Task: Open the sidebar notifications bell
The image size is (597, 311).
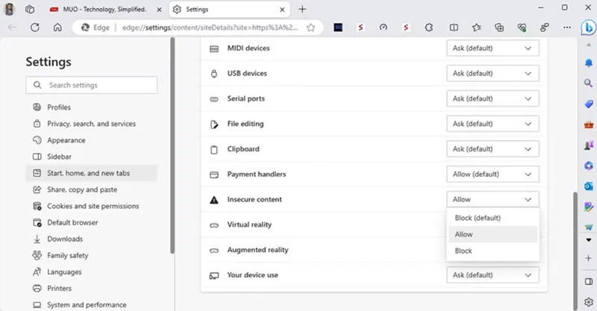Action: [x=588, y=63]
